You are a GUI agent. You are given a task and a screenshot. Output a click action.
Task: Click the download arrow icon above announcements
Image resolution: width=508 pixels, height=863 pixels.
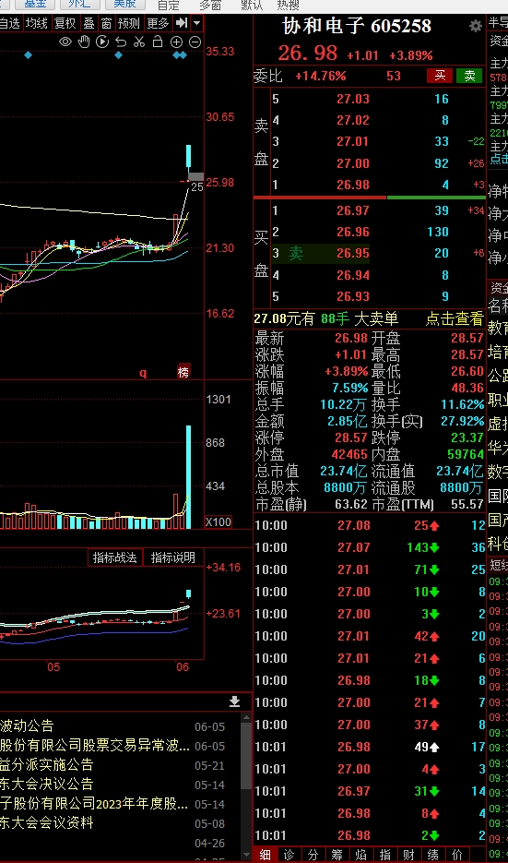pos(235,701)
